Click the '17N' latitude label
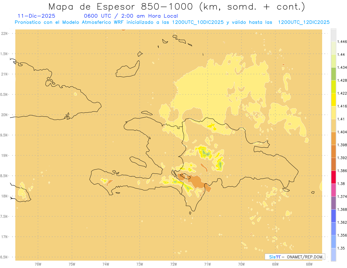The image size is (347, 268). 4,237
